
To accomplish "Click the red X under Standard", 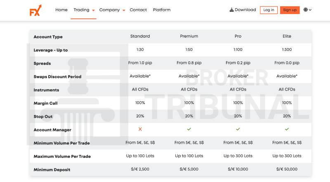I will click(140, 129).
